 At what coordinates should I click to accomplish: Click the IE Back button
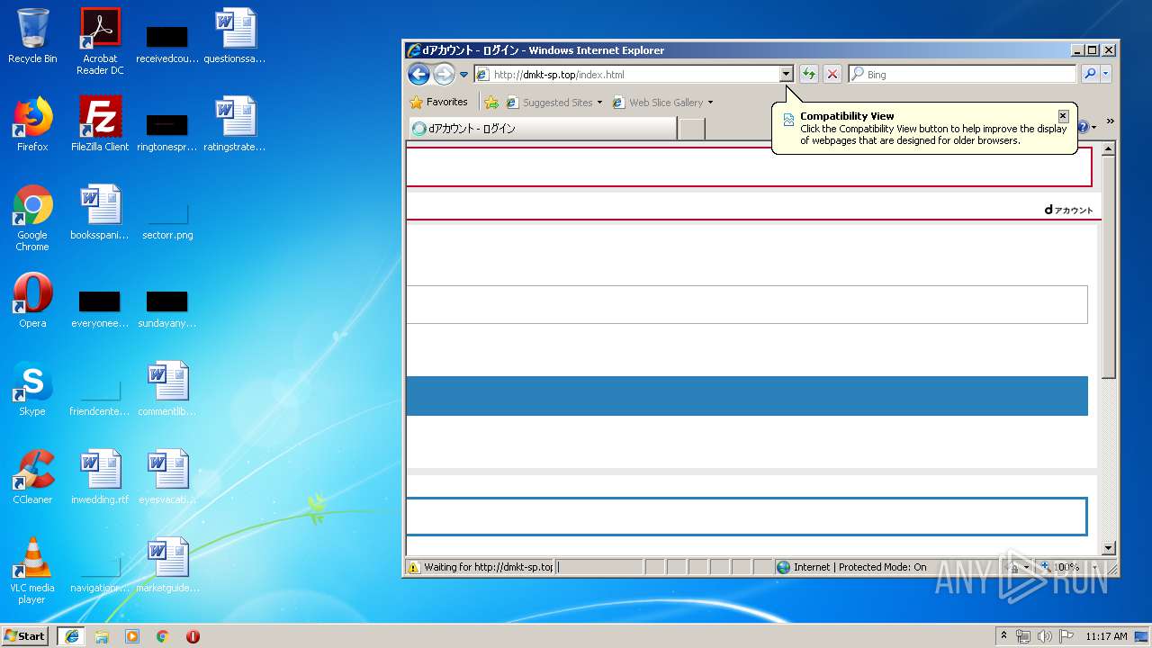(418, 74)
